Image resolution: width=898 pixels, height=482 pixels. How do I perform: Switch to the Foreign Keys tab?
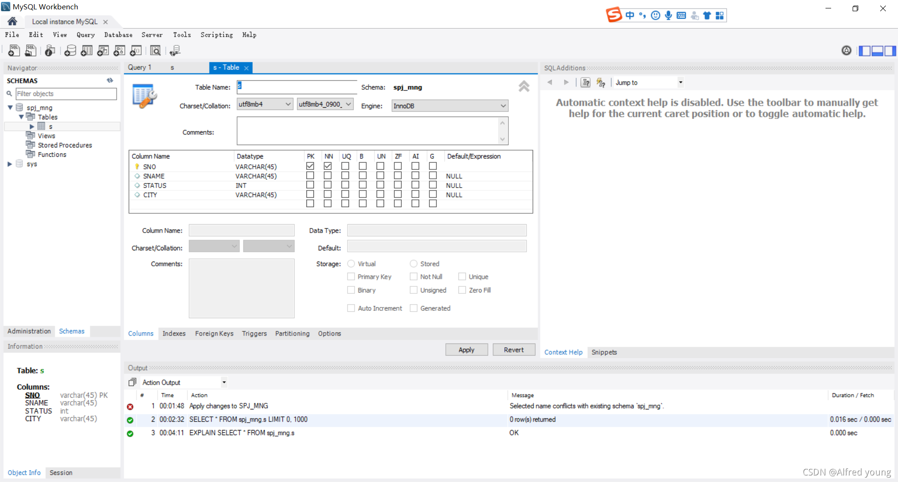coord(214,333)
